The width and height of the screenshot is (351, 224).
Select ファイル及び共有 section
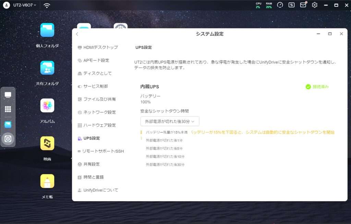97,99
